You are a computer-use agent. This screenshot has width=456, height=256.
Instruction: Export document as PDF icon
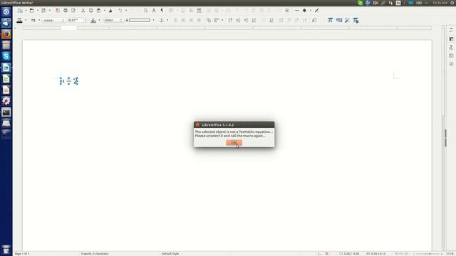coord(58,11)
